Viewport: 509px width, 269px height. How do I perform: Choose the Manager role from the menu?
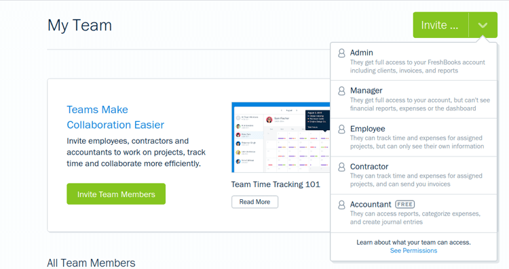[413, 100]
